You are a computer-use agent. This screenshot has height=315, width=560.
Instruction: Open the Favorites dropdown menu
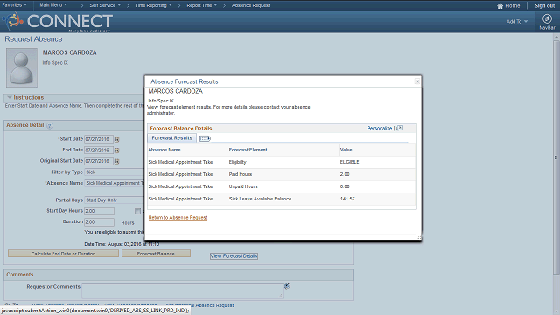pyautogui.click(x=15, y=5)
